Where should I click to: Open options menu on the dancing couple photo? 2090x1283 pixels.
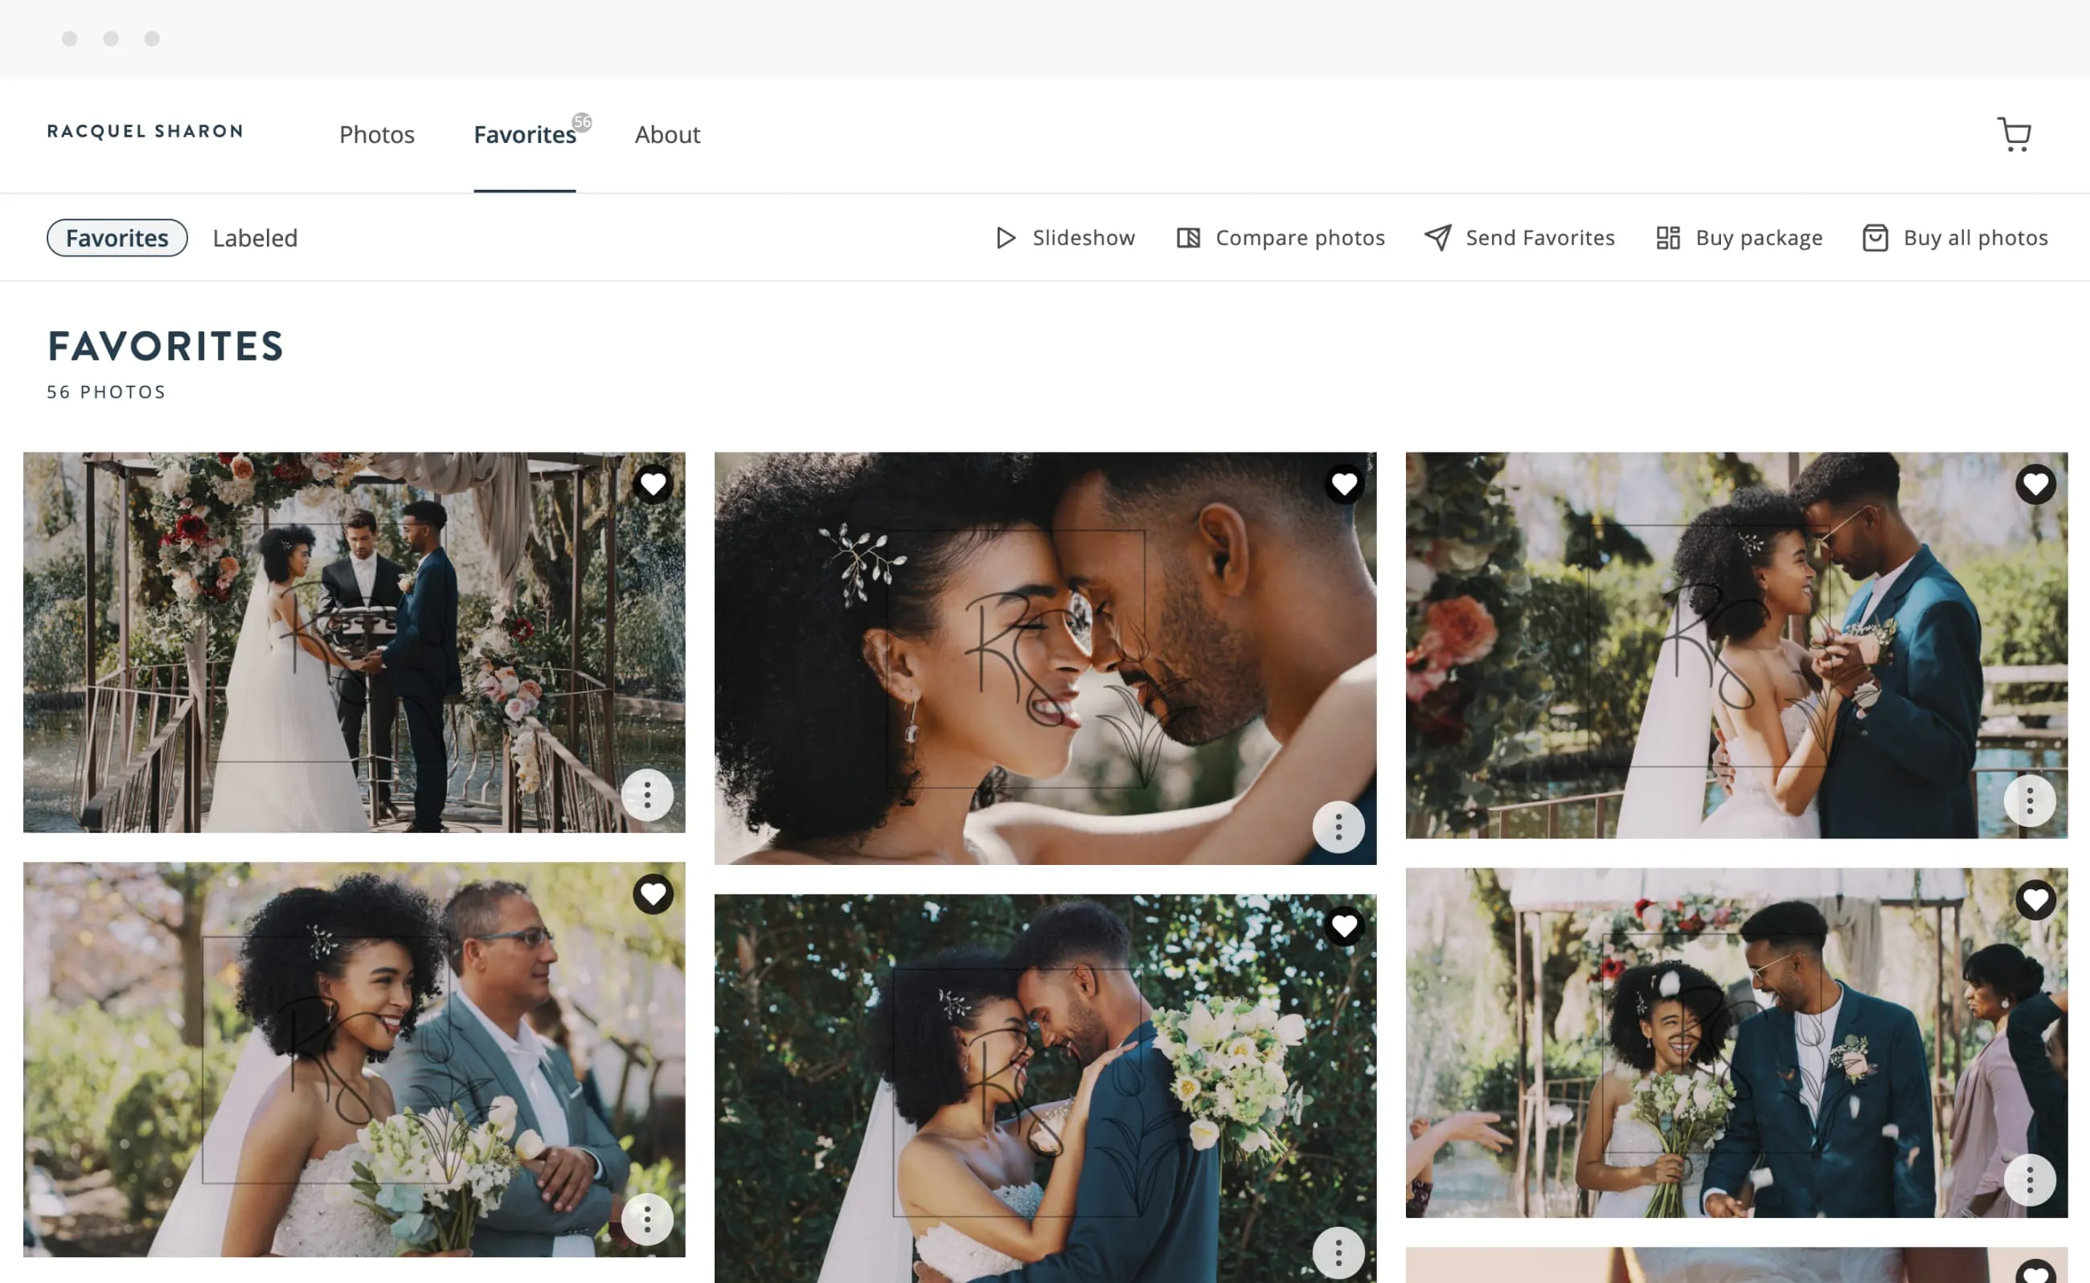tap(2030, 800)
